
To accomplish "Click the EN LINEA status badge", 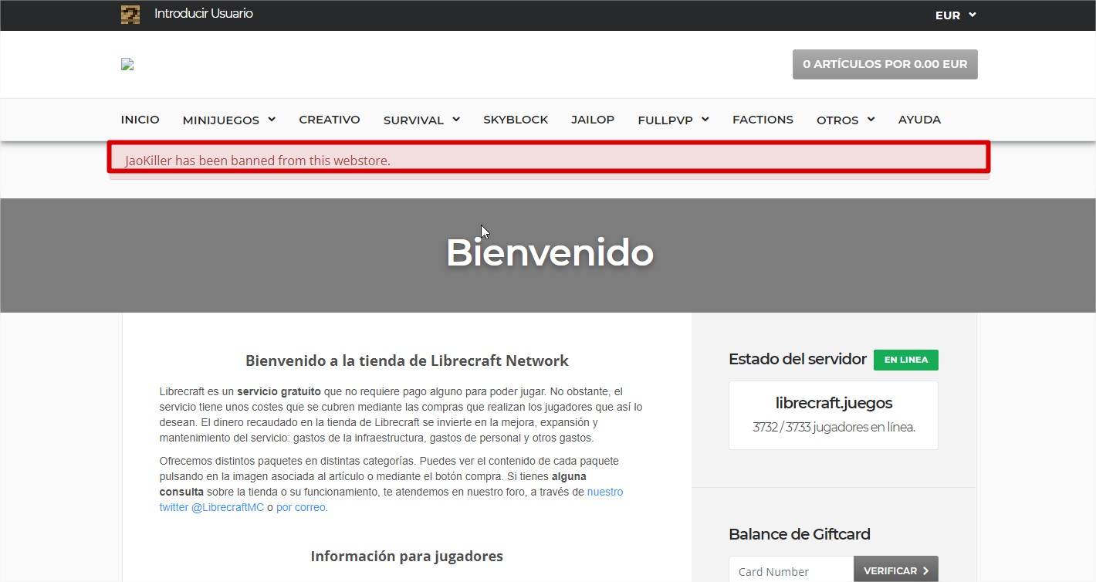I will point(906,360).
